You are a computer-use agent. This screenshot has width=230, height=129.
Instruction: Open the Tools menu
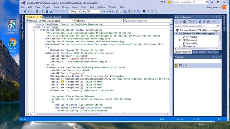(84, 7)
